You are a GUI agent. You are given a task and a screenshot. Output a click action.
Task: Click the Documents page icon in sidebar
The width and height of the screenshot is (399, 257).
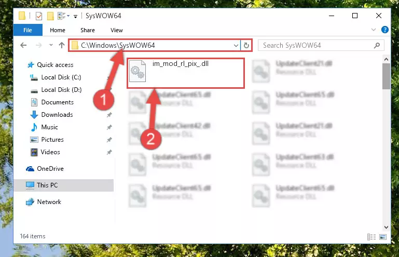coord(34,102)
